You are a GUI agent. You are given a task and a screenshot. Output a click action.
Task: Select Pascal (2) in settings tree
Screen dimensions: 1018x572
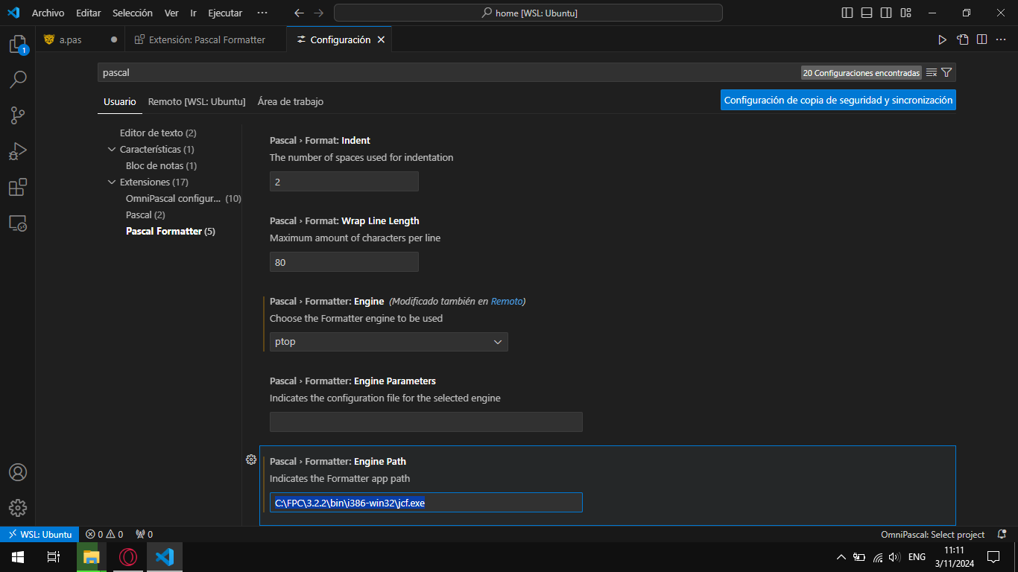tap(146, 214)
